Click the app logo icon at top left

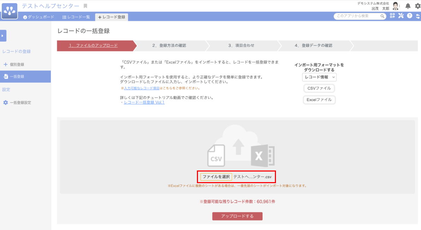tap(10, 11)
